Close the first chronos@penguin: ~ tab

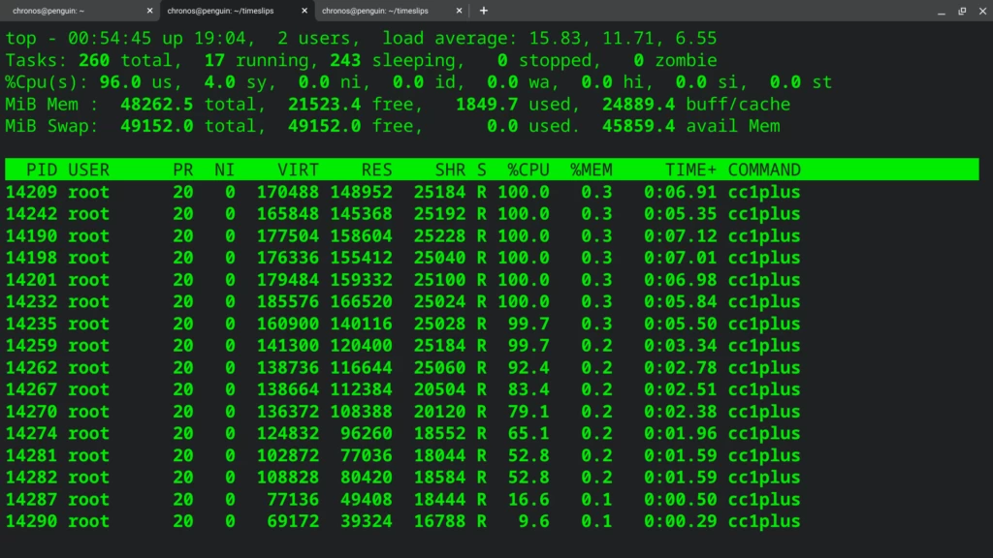pyautogui.click(x=149, y=11)
